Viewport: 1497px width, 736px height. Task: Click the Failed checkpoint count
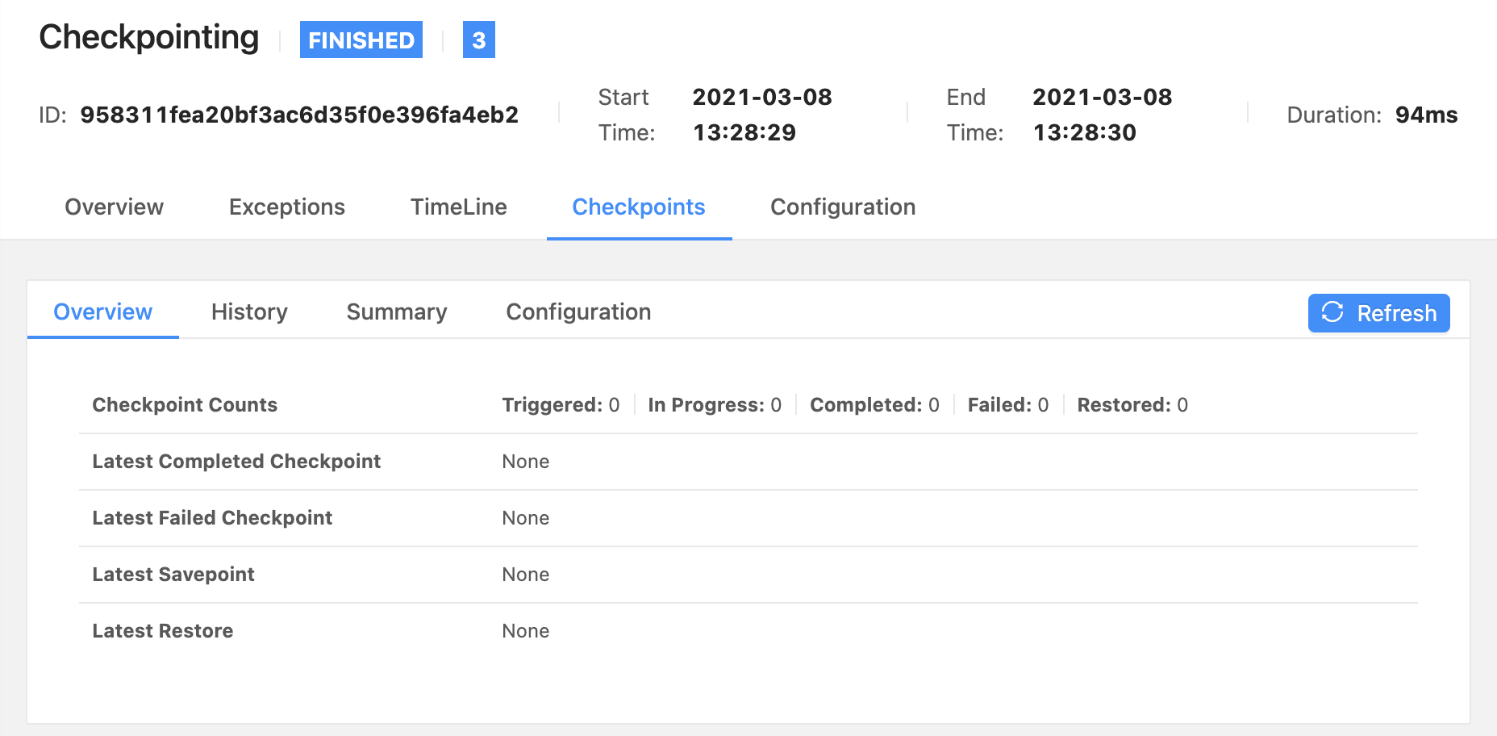coord(1007,405)
